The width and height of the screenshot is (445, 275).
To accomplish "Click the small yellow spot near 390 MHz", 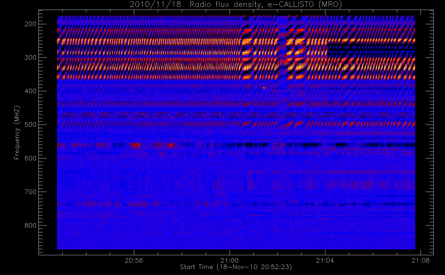I will pyautogui.click(x=264, y=88).
